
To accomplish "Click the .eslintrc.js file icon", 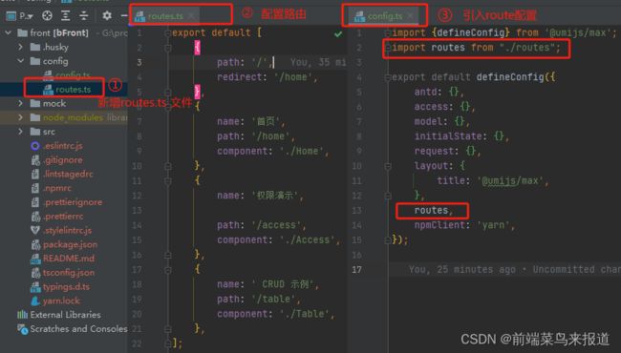I will (35, 146).
